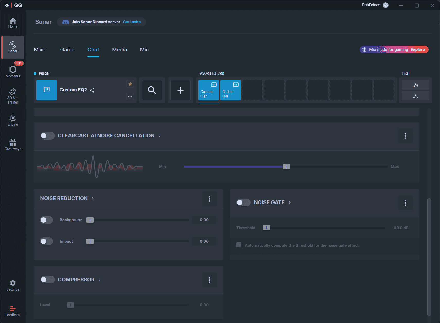Click the favorite star for Custom EQ2
The image size is (440, 323).
pyautogui.click(x=130, y=84)
